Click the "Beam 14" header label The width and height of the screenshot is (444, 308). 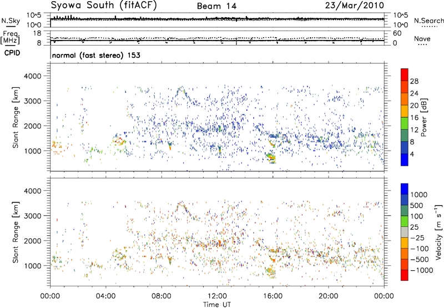[216, 6]
